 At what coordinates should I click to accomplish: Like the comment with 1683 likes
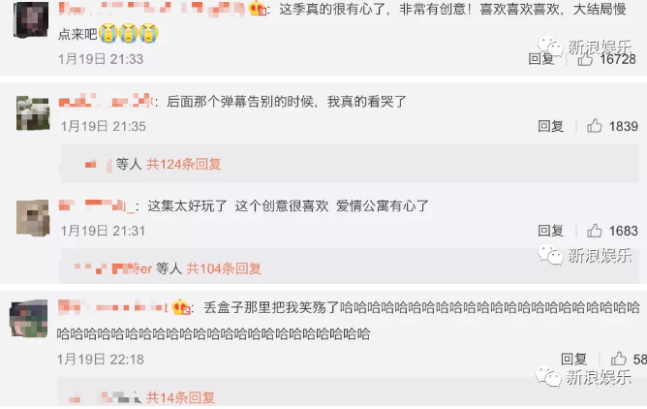[x=594, y=231]
